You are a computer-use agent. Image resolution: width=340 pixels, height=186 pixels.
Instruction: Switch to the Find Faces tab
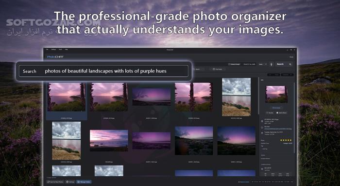coord(217,69)
